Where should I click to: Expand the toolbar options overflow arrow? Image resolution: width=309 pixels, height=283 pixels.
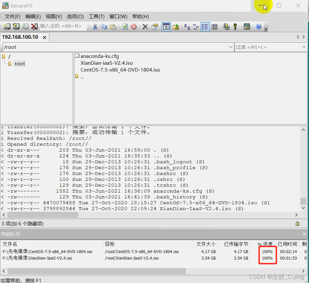click(x=266, y=29)
